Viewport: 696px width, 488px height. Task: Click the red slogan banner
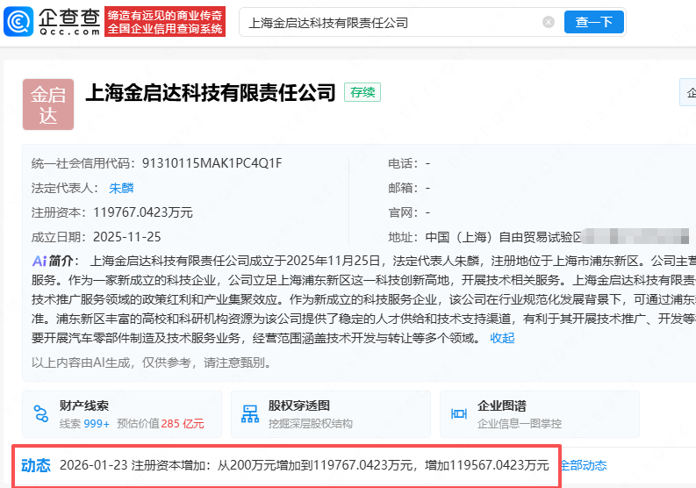[165, 22]
